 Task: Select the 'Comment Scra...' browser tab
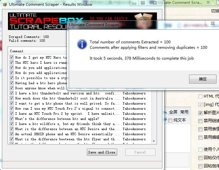184,3
